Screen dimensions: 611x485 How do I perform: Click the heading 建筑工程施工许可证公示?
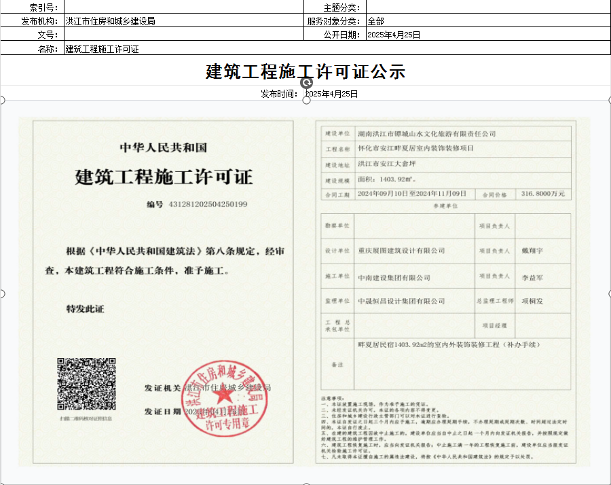pyautogui.click(x=305, y=71)
